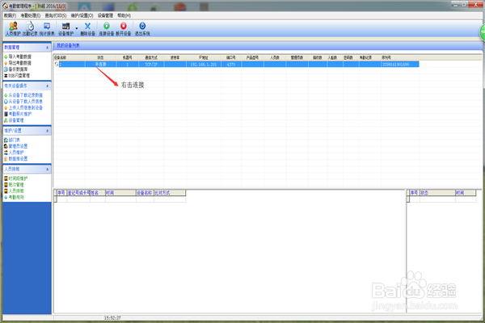Screen dimensions: 485x323
Task: Click 状态 column header in device list
Action: tap(100, 57)
